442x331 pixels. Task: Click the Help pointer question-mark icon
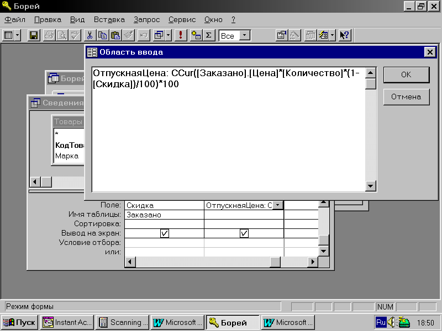click(x=344, y=35)
